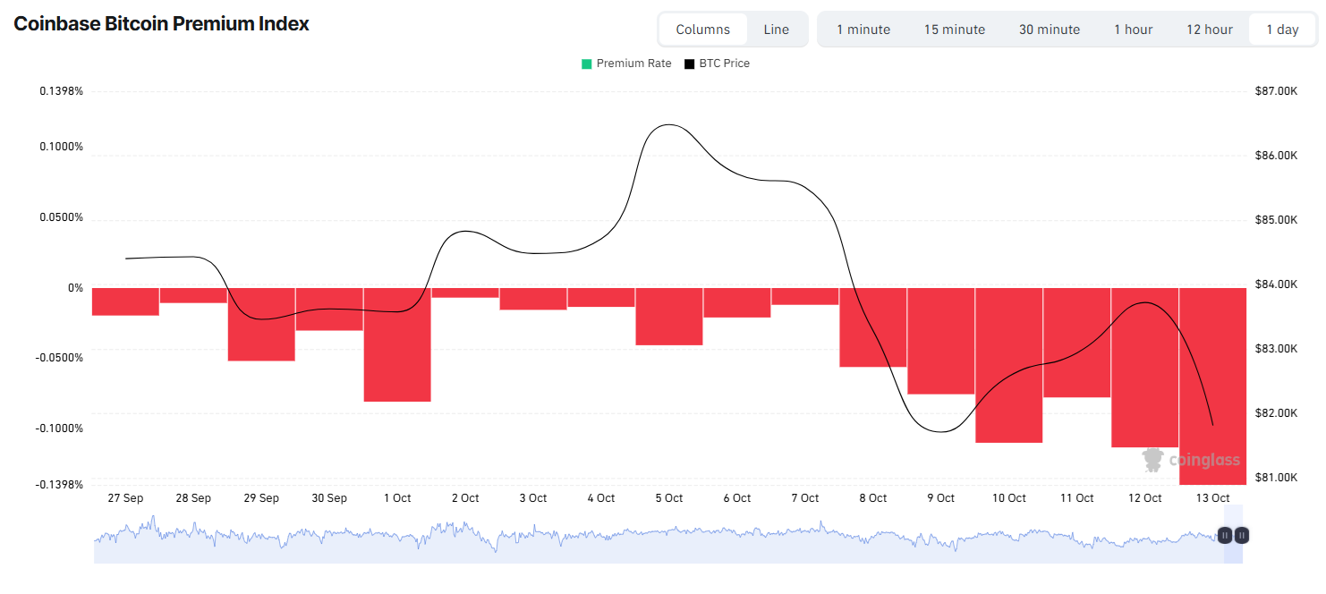Choose the 30 minute interval

click(1050, 30)
